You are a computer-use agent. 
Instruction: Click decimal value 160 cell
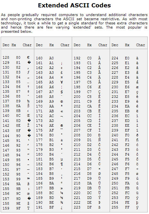pyautogui.click(x=39, y=58)
